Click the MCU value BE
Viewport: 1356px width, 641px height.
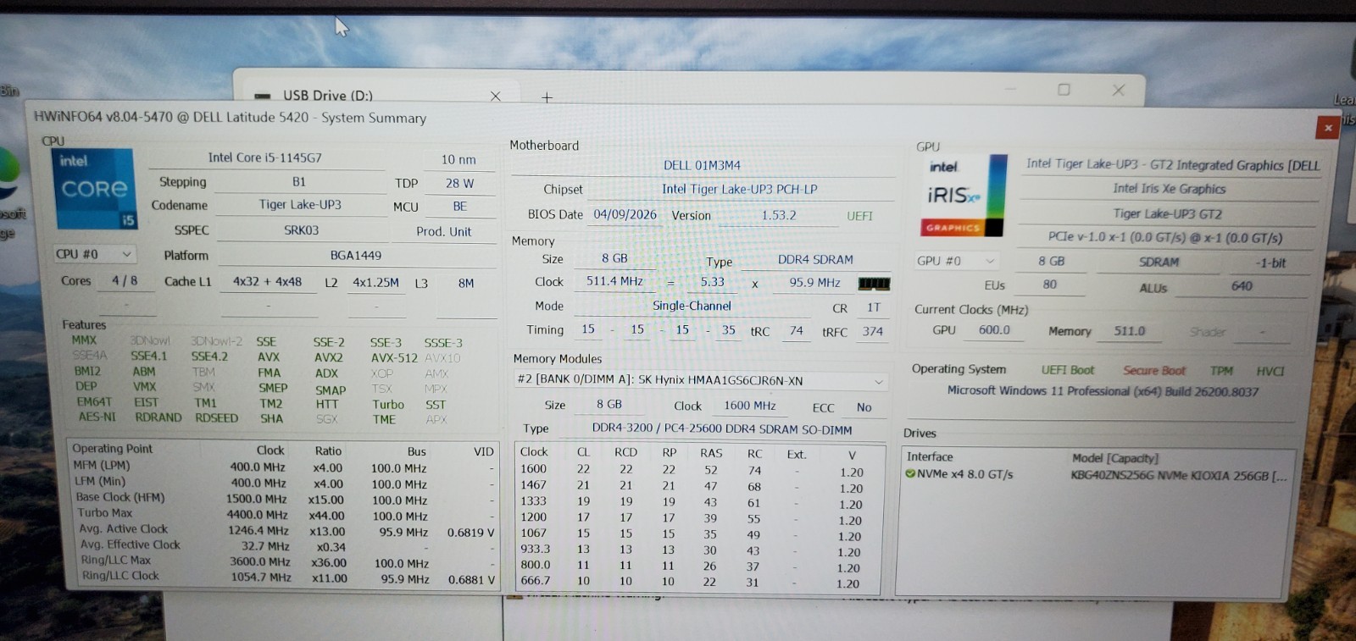coord(460,206)
